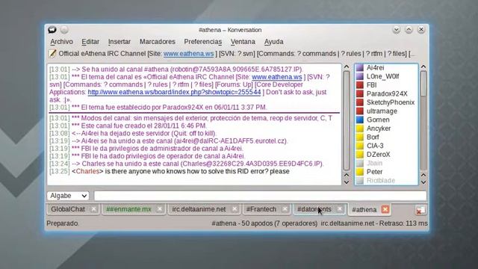This screenshot has width=478, height=269.
Task: Open the Algabe nickname dropdown
Action: click(x=68, y=196)
